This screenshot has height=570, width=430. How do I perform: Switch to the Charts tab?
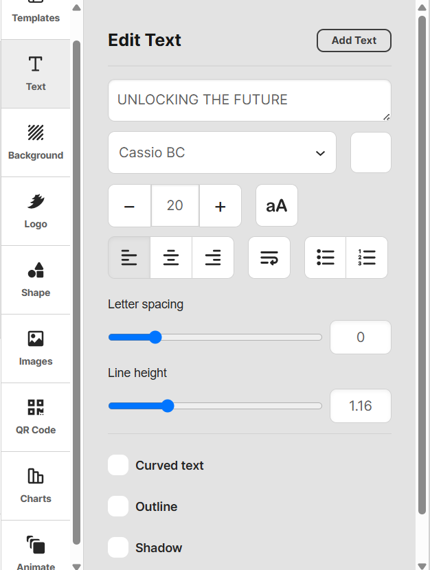tap(36, 486)
